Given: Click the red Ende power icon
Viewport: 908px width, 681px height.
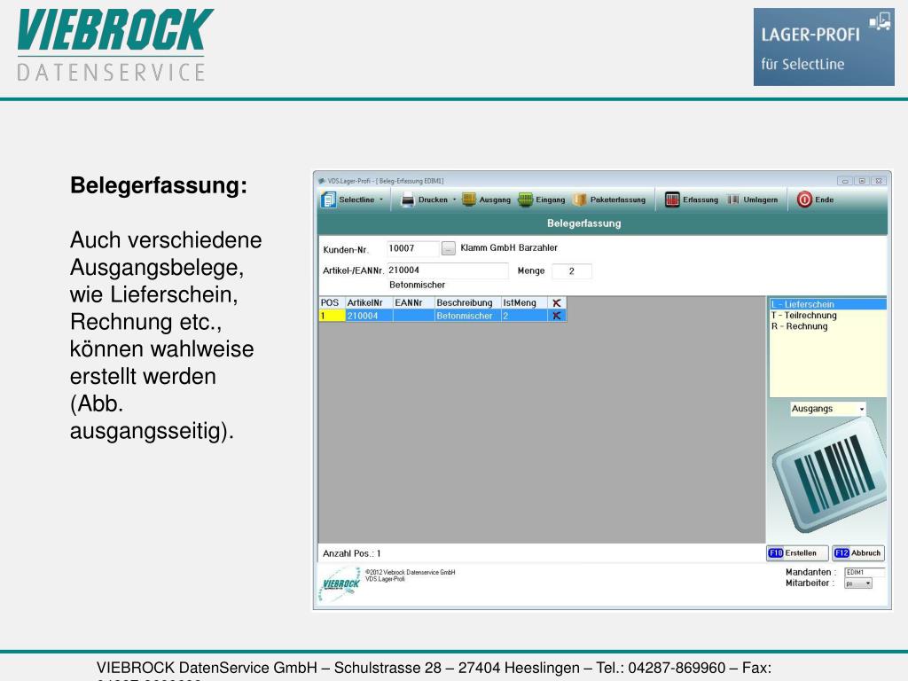Looking at the screenshot, I should tap(804, 200).
